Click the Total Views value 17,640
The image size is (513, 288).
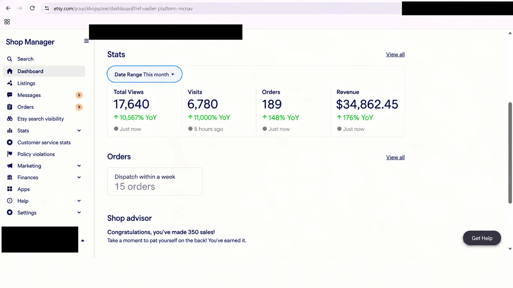coord(131,104)
